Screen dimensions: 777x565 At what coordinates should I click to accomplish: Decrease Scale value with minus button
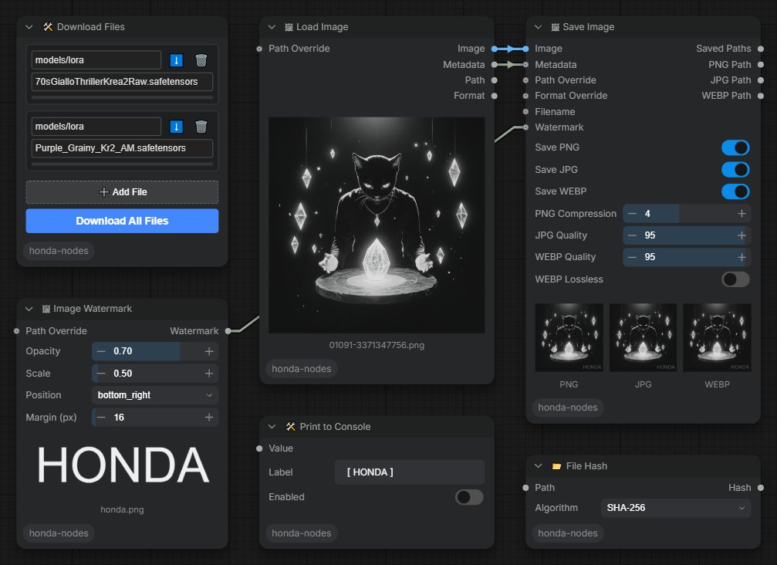coord(101,374)
